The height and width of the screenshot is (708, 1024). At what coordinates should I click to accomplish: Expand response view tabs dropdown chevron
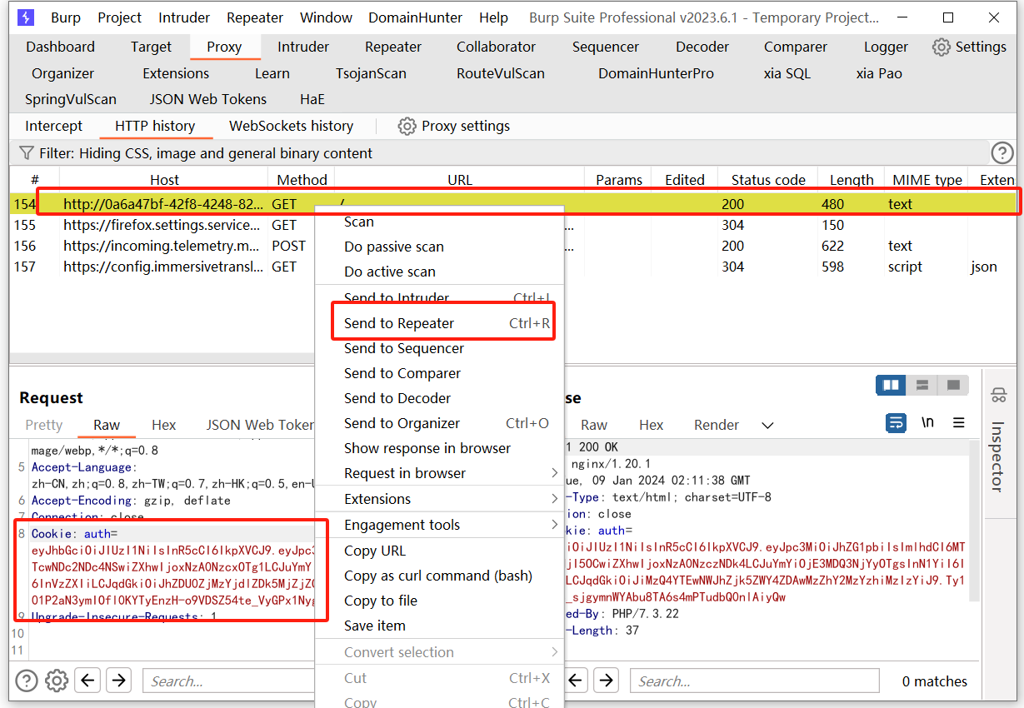point(767,425)
